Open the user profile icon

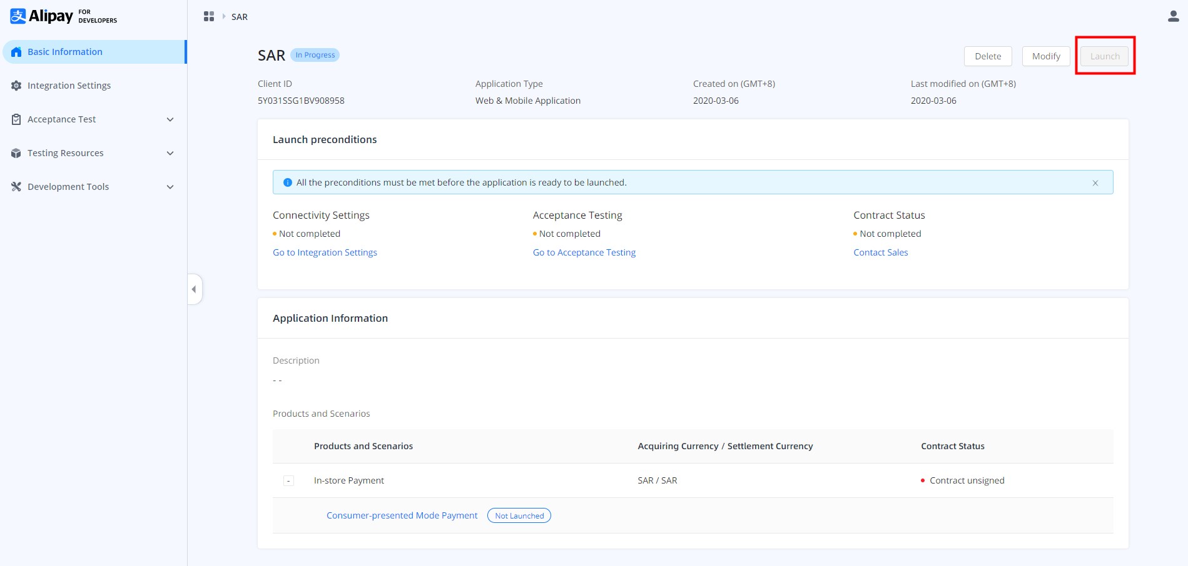(1173, 16)
